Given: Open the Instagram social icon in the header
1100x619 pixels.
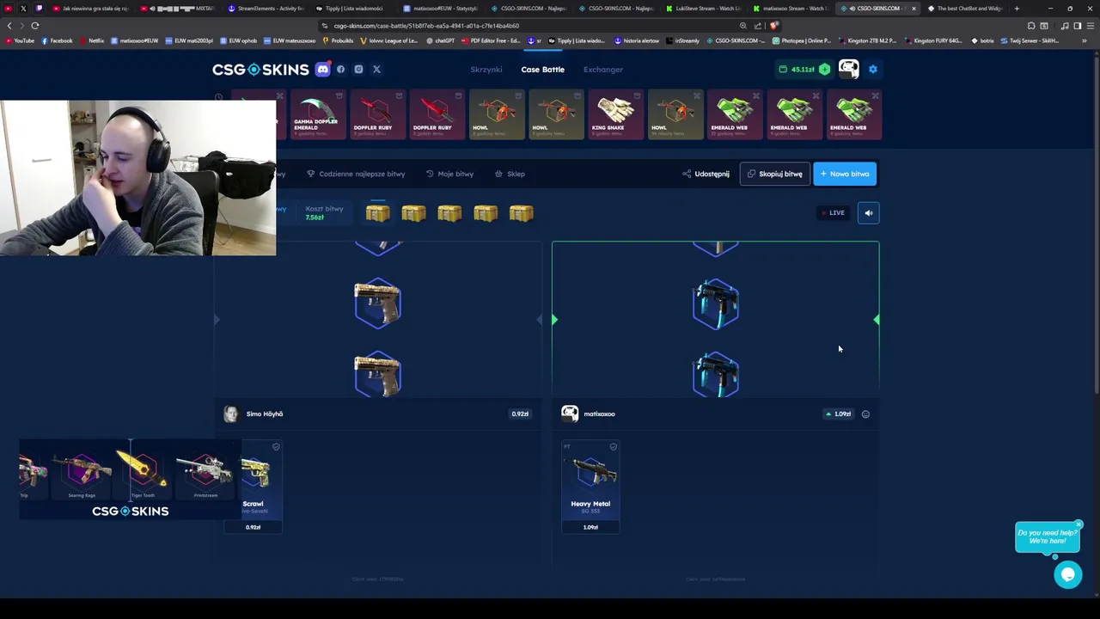Looking at the screenshot, I should [358, 70].
